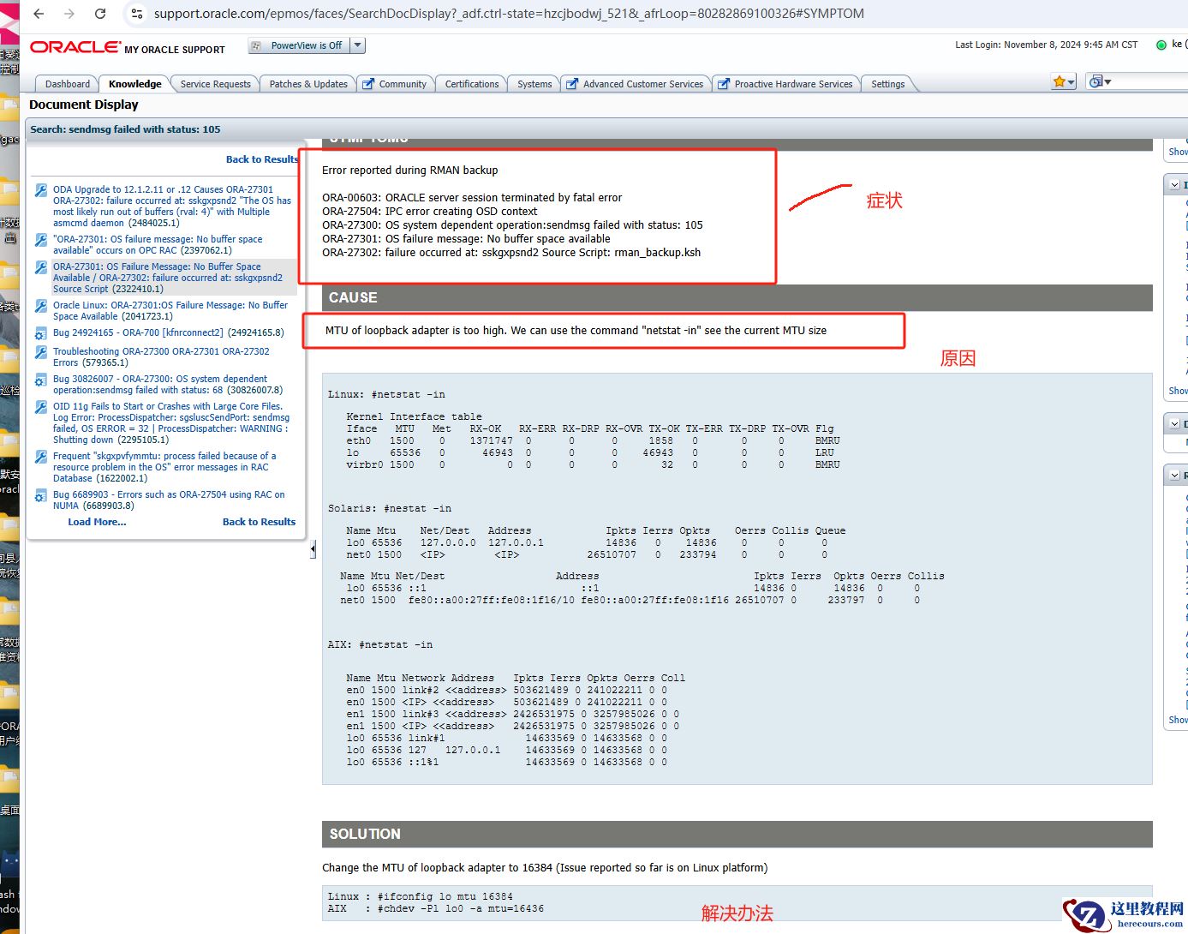Open the favorites star dropdown
The height and width of the screenshot is (934, 1188).
pyautogui.click(x=1064, y=81)
